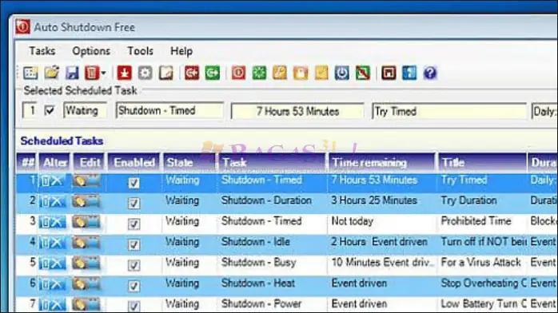Click the trash icon in task row 5
558x313 pixels.
point(45,263)
